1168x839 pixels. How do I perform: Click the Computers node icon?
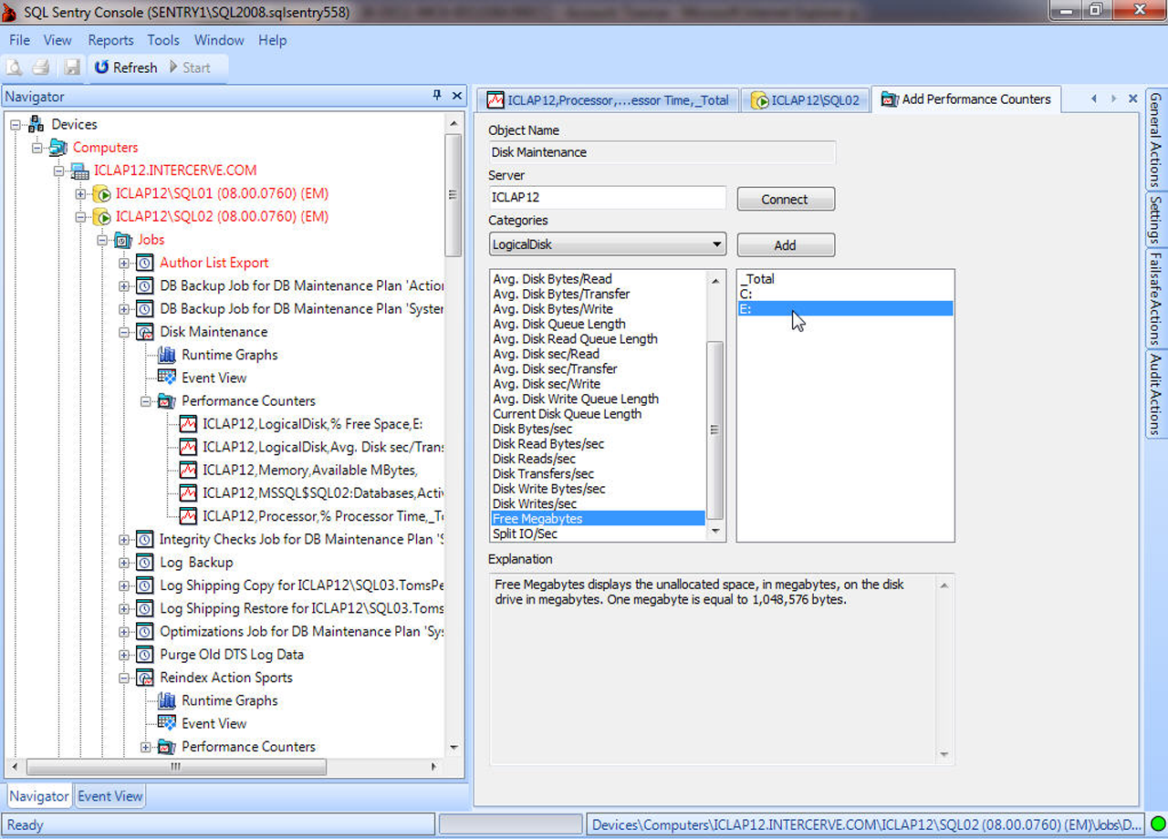(58, 147)
